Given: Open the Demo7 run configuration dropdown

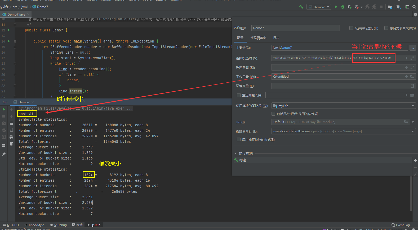Looking at the screenshot, I should (319, 7).
